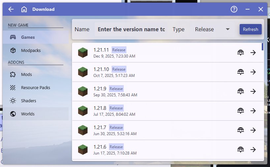Image resolution: width=270 pixels, height=167 pixels.
Task: Open wiki page for version 1.21.7
Action: click(241, 130)
